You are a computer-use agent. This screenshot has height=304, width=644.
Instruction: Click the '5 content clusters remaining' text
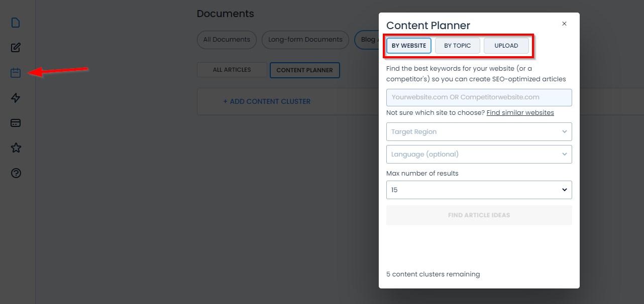(x=433, y=274)
